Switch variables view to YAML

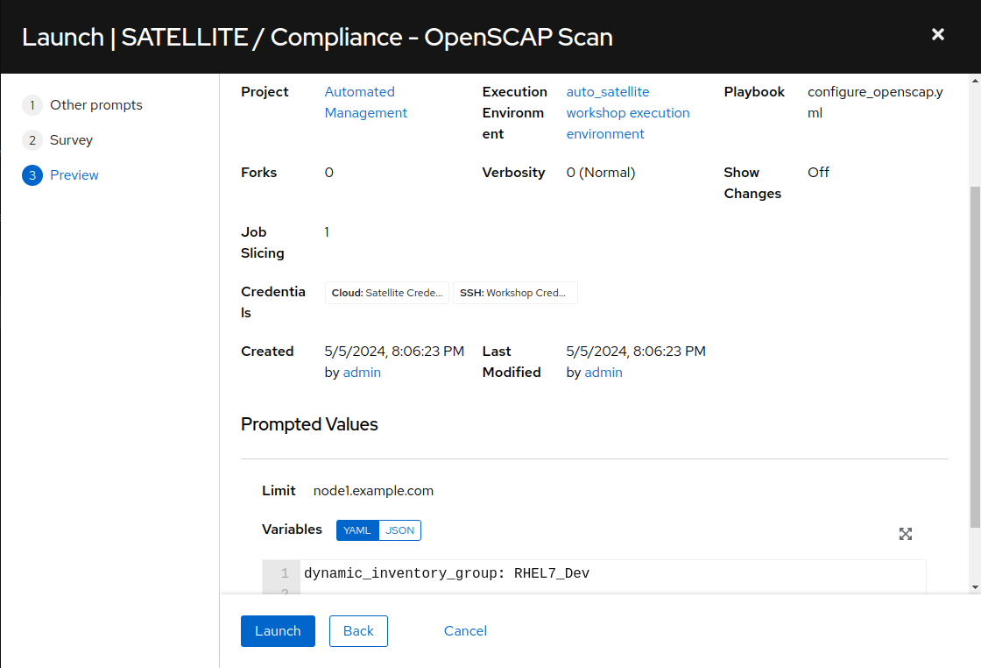click(x=357, y=530)
